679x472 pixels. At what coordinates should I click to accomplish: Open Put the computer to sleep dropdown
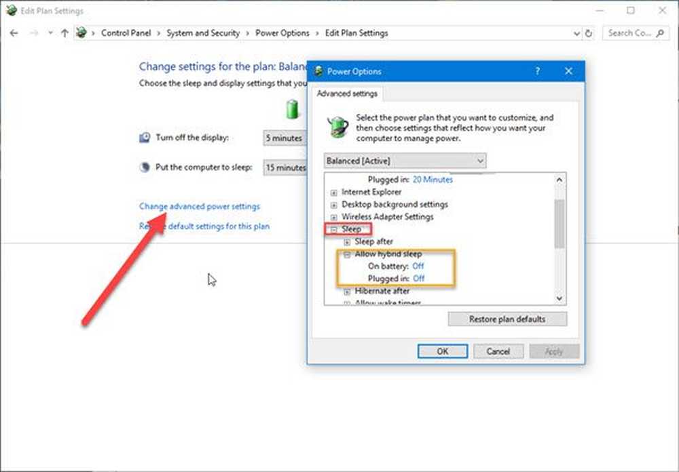tap(285, 168)
